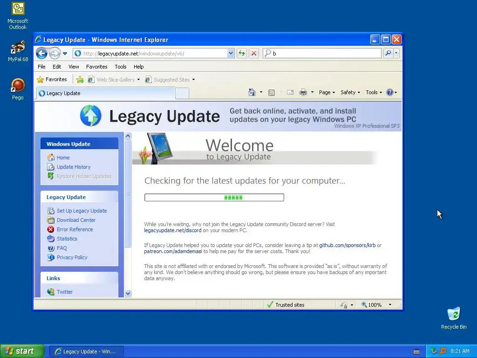
Task: Click Legacy Update taskbar button
Action: click(86, 351)
